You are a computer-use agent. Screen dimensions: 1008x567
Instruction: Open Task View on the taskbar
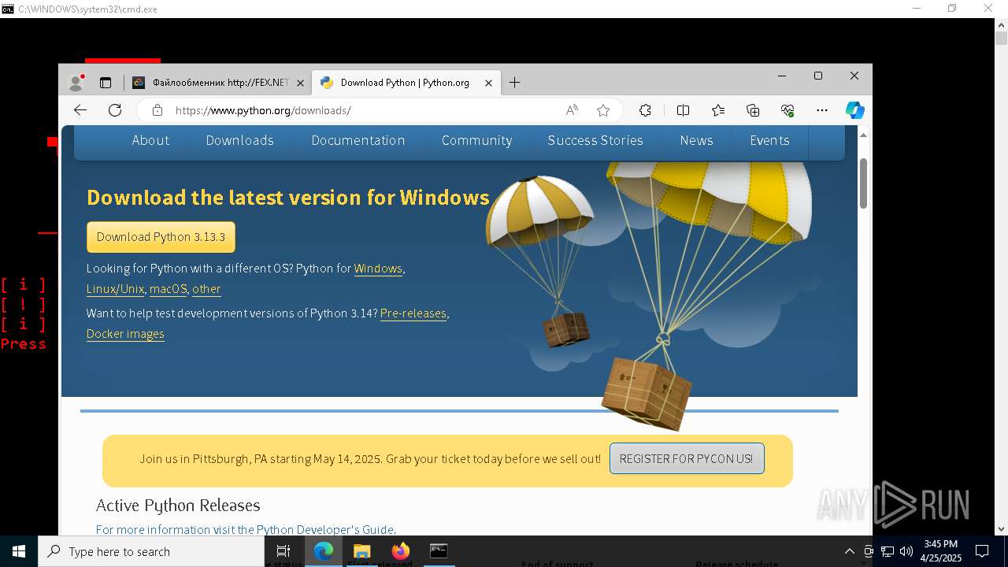click(x=283, y=551)
